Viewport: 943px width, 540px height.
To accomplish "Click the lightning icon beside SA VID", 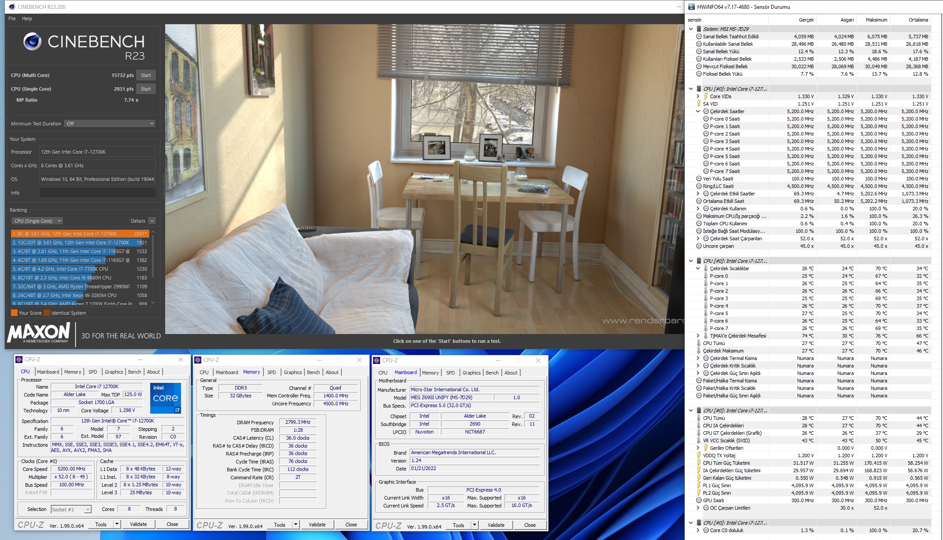I will click(x=699, y=104).
